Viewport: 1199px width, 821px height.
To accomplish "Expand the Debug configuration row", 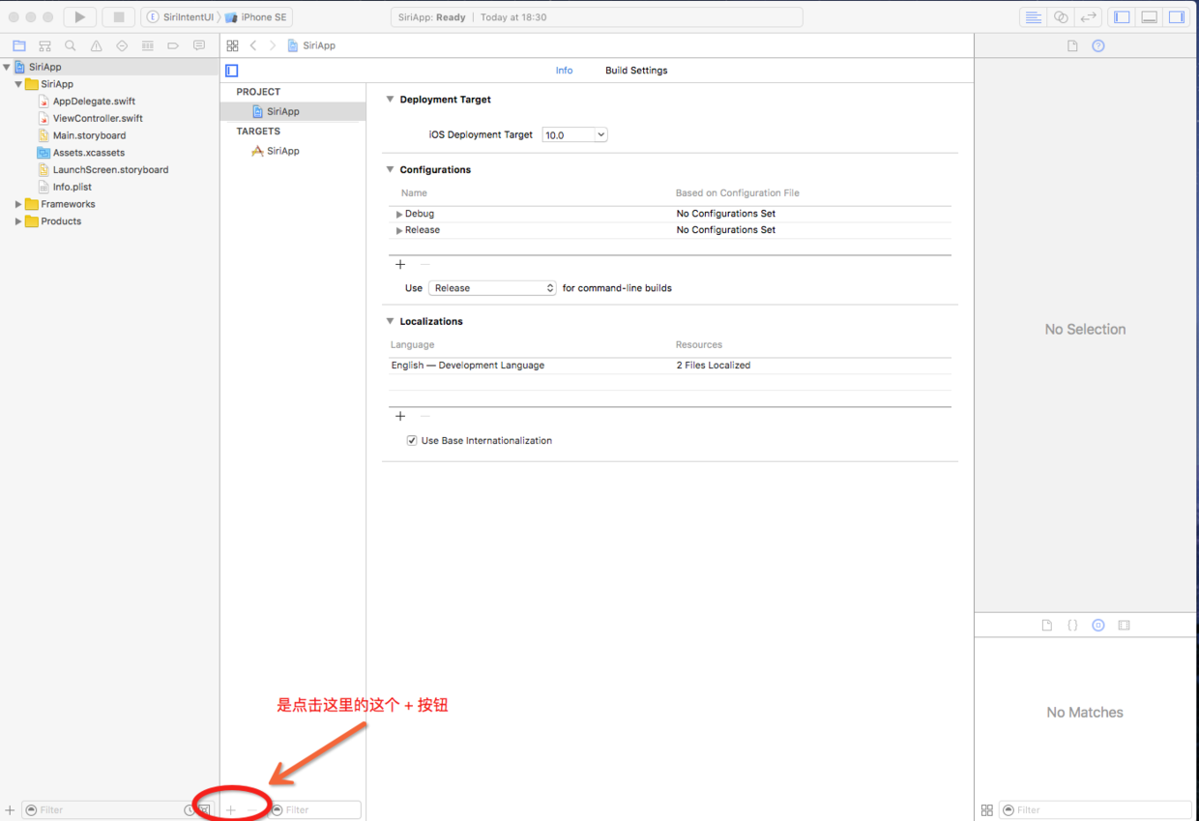I will tap(399, 214).
